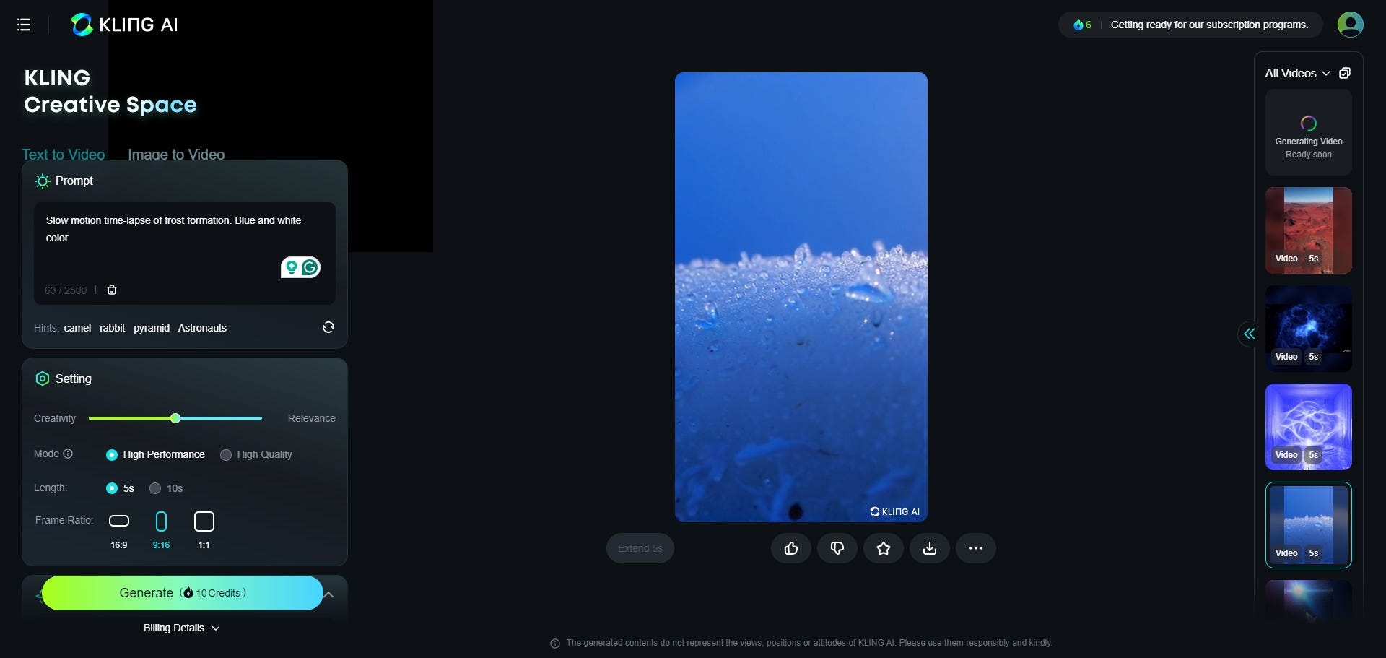Click the main frost video preview
Screen dimensions: 1386x658
[801, 297]
